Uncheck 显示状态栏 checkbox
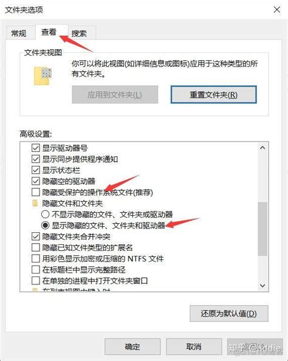The width and height of the screenshot is (288, 361). click(x=35, y=170)
